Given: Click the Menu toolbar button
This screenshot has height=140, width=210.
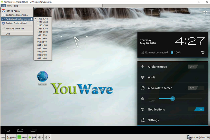Looking at the screenshot, I should pyautogui.click(x=22, y=137).
